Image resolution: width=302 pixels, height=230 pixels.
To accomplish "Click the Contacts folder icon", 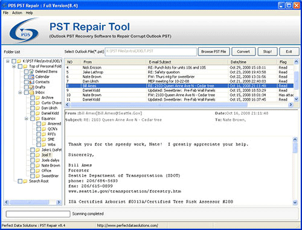I will coord(31,82).
